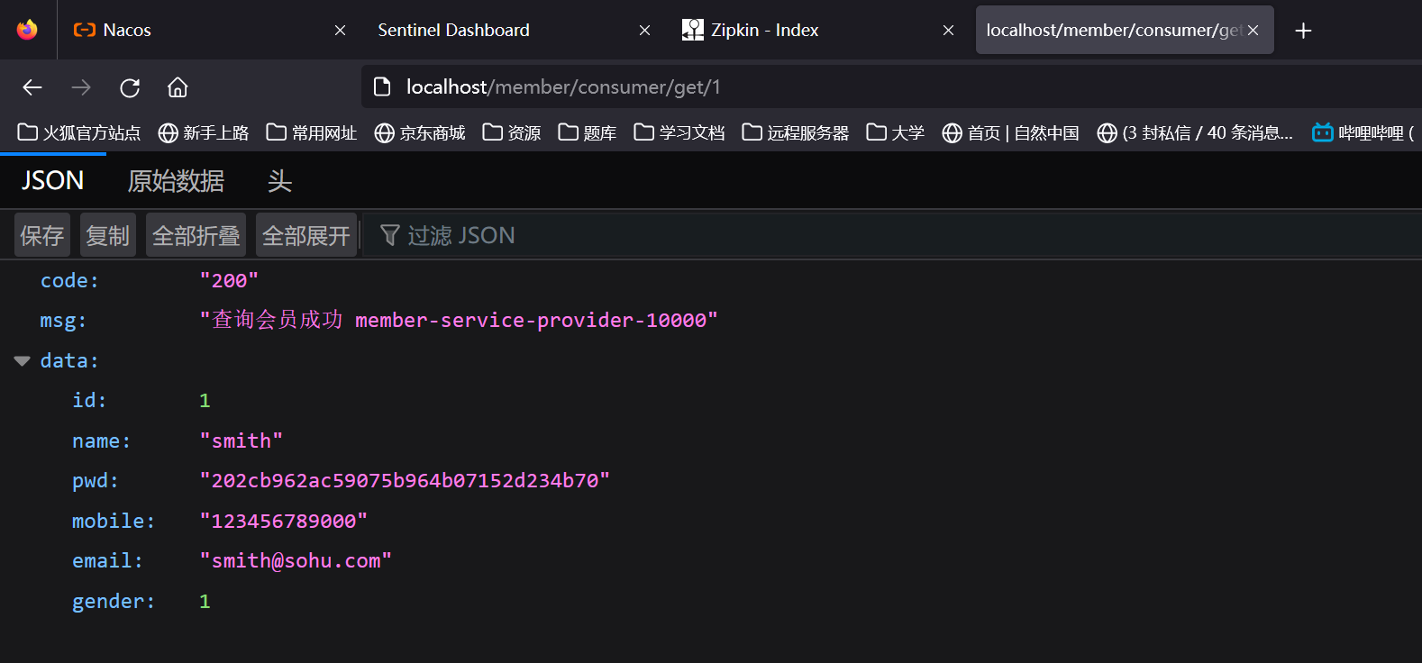This screenshot has height=663, width=1422.
Task: Close the Nacos tab
Action: point(340,31)
